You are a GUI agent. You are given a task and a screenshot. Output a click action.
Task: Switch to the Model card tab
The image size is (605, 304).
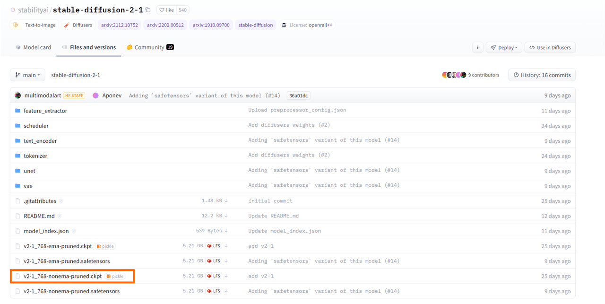[x=33, y=47]
